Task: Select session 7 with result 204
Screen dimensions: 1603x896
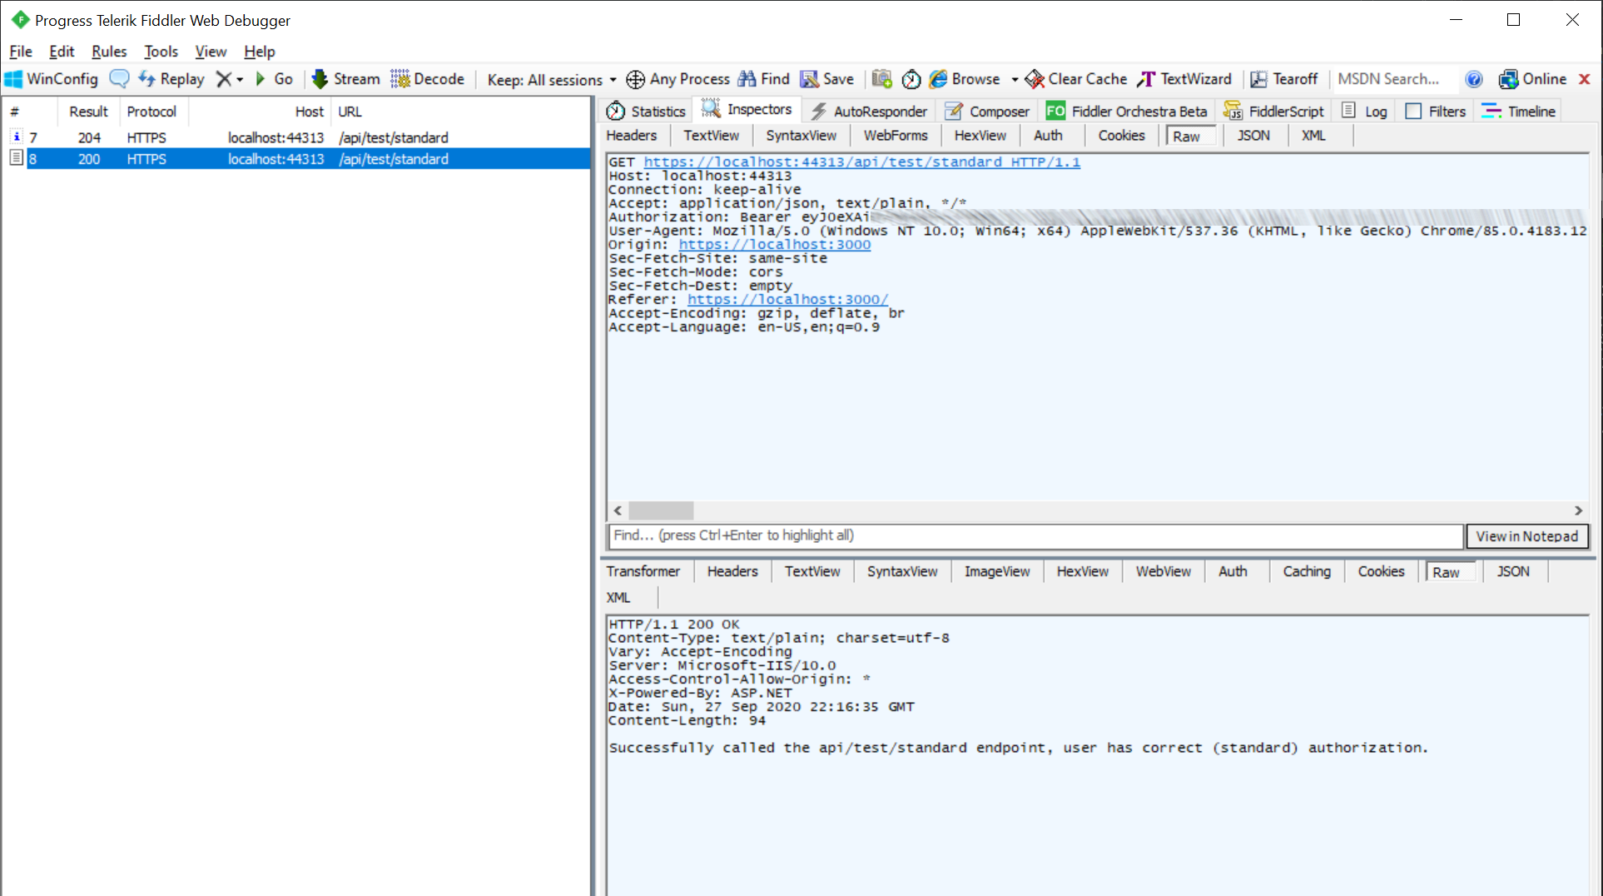Action: (x=295, y=137)
